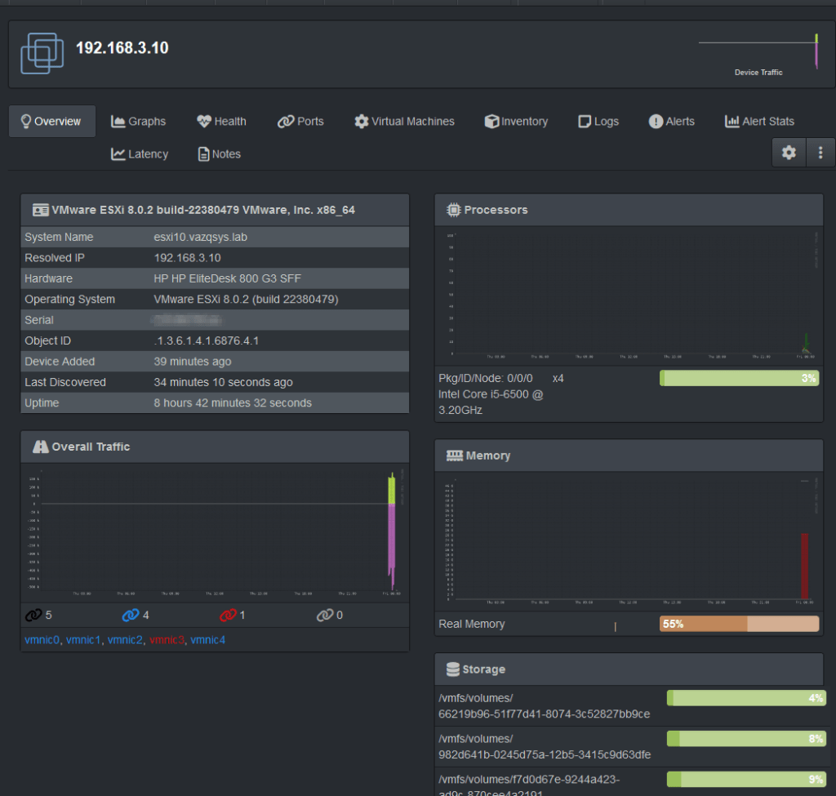Click the VMware device logo icon

[x=42, y=53]
